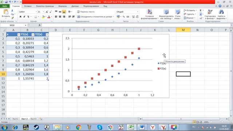Screen dimensions: 233x131
Task: Increase font size with the large A icon
Action: 47,12
